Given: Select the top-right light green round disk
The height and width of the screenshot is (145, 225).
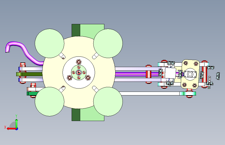Looking at the screenshot, I should click(108, 43).
